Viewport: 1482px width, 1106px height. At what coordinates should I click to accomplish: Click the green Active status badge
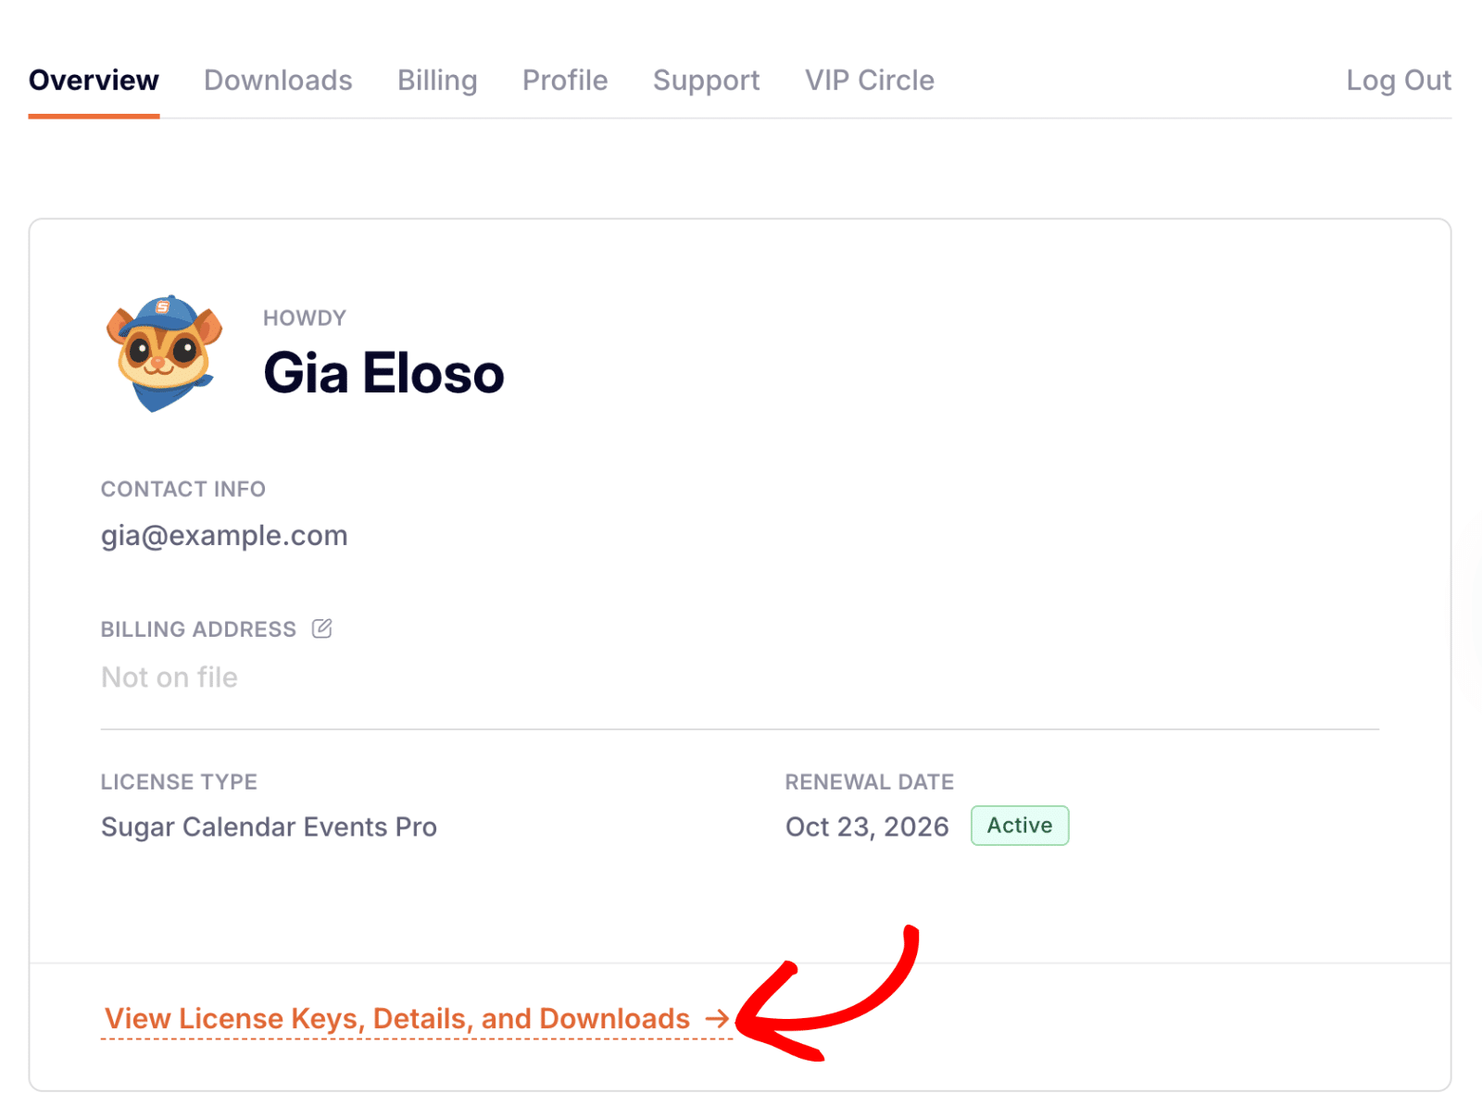(x=1019, y=826)
